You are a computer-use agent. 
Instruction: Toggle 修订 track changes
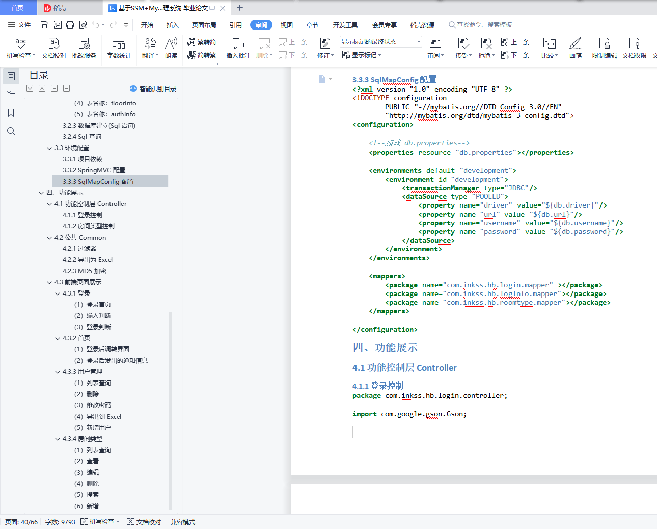pyautogui.click(x=325, y=48)
